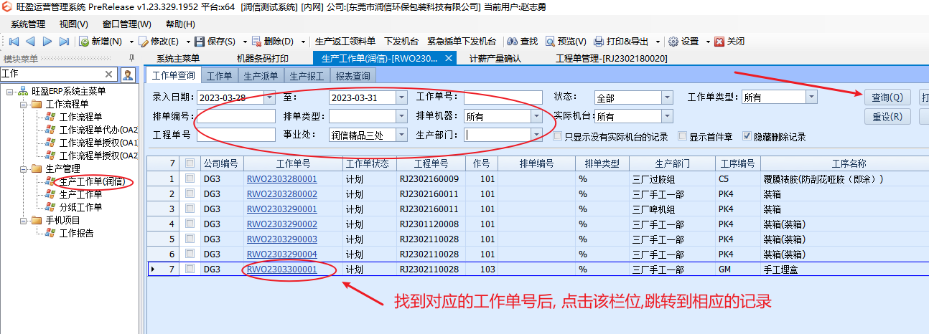Open the 至 end date dropdown

[x=402, y=97]
